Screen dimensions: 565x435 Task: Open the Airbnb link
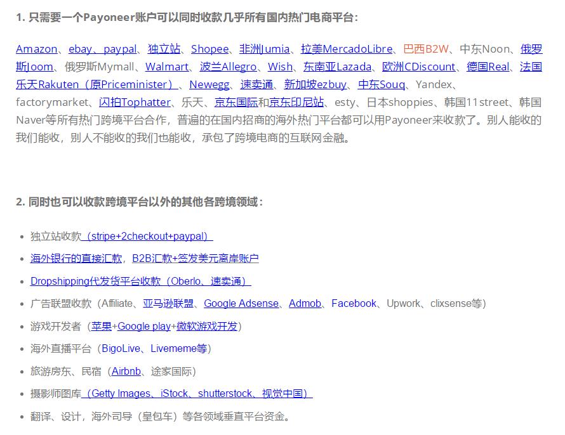(x=126, y=372)
